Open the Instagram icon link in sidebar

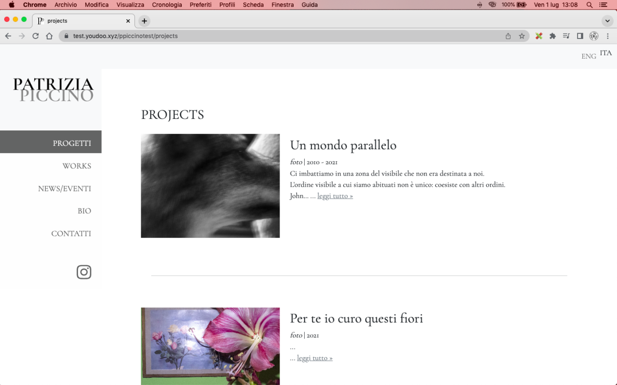(x=84, y=272)
